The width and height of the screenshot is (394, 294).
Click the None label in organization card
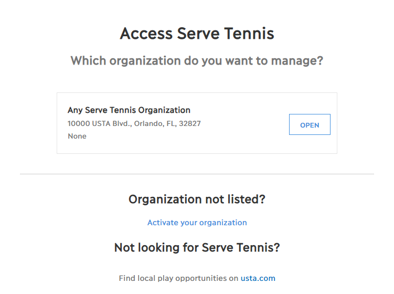tap(77, 136)
